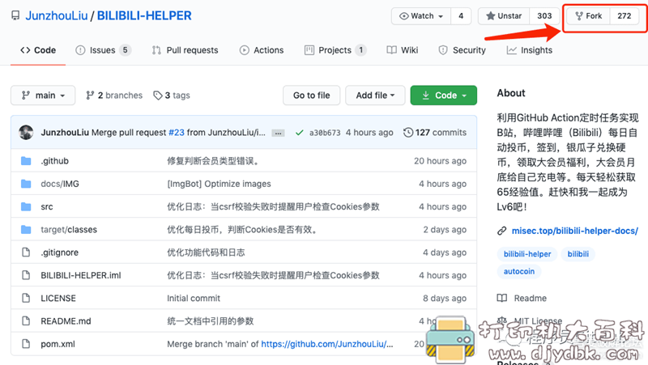Go to the Actions tab

click(x=262, y=50)
